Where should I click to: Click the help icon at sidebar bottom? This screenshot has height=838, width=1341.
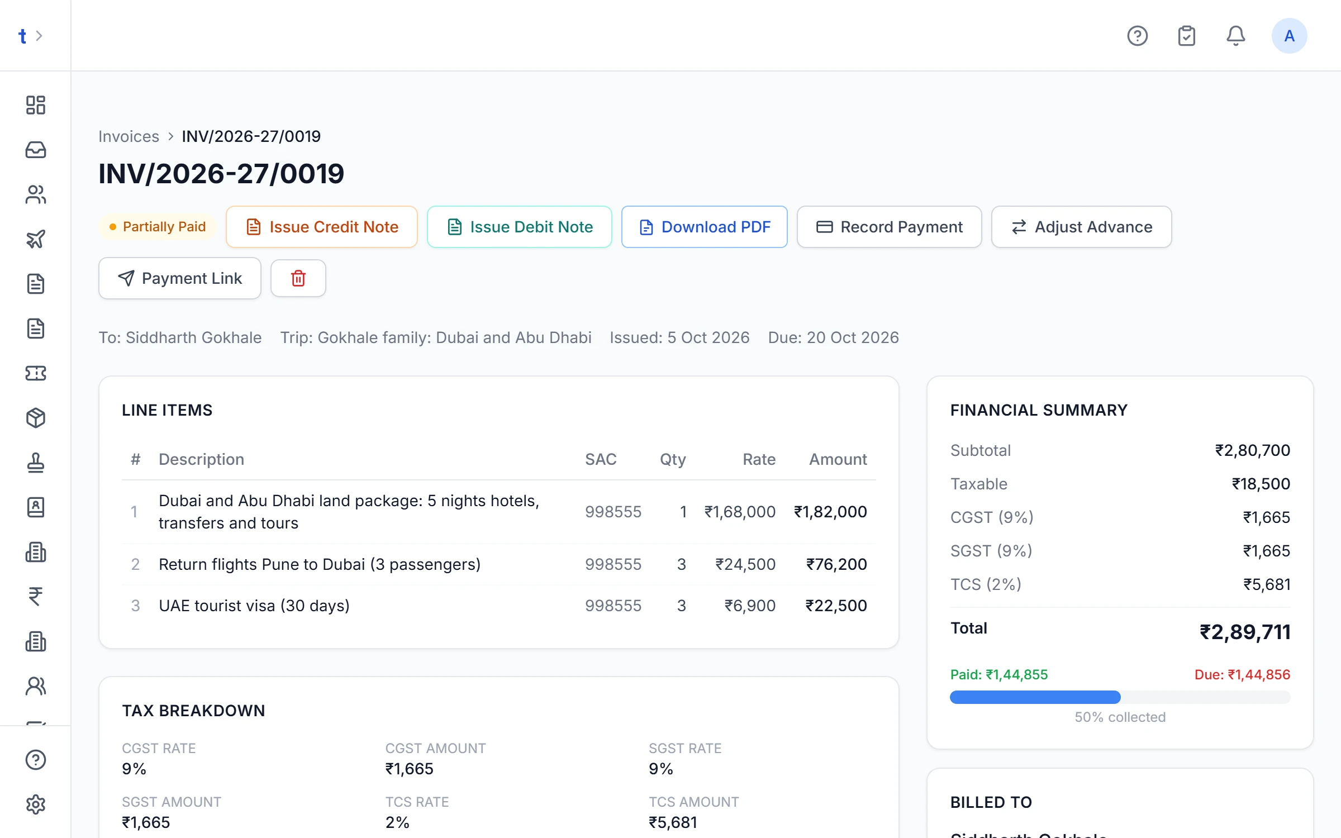[x=35, y=760]
